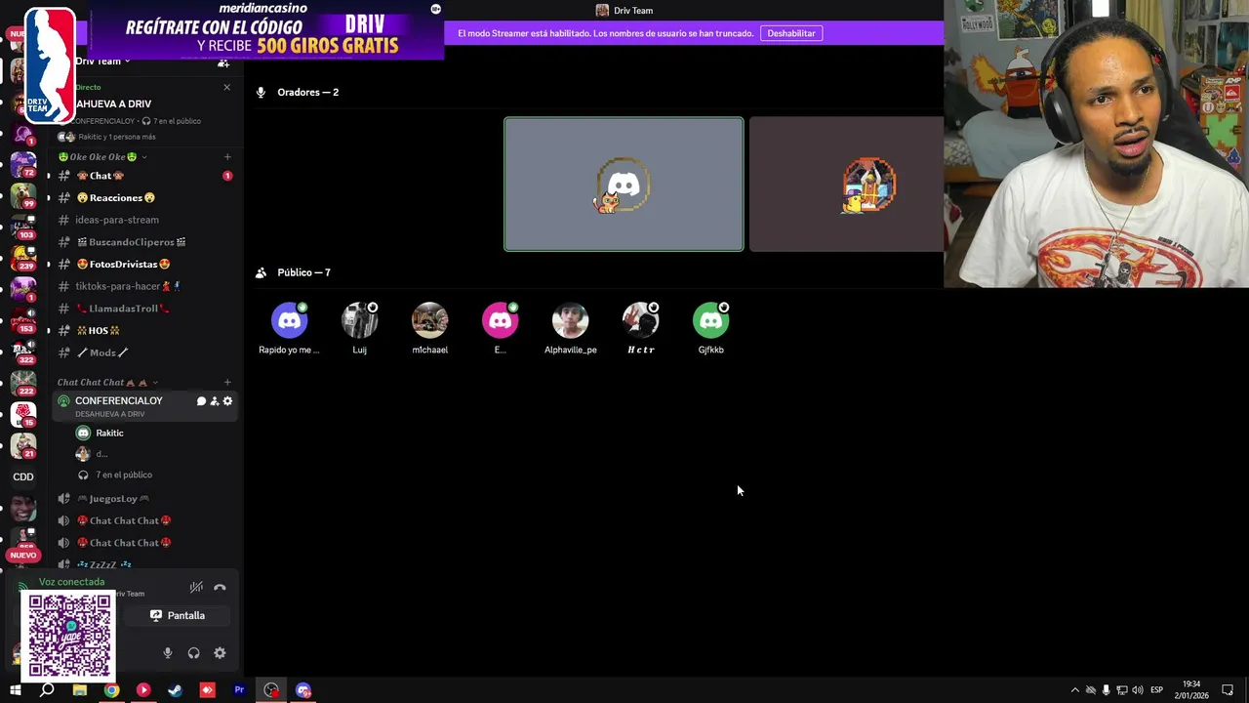Open CONFERENCIALOY channel settings gear
1249x703 pixels.
click(x=228, y=401)
